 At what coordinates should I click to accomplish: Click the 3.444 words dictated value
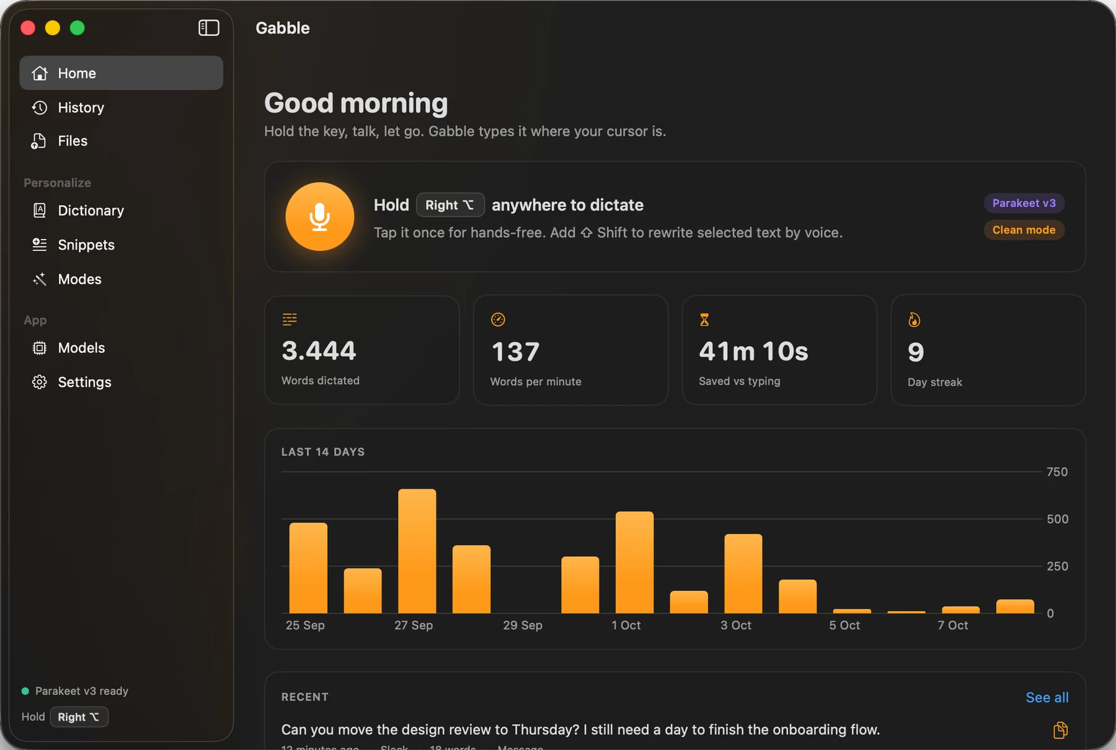319,351
